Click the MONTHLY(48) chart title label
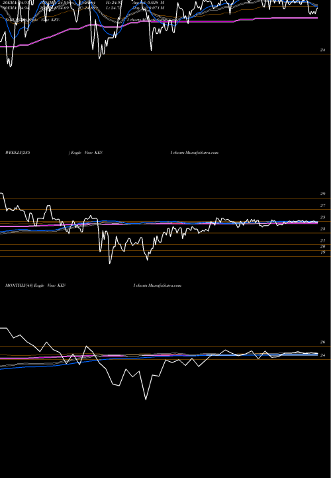Screen dimensions: 331x478 pyautogui.click(x=19, y=285)
